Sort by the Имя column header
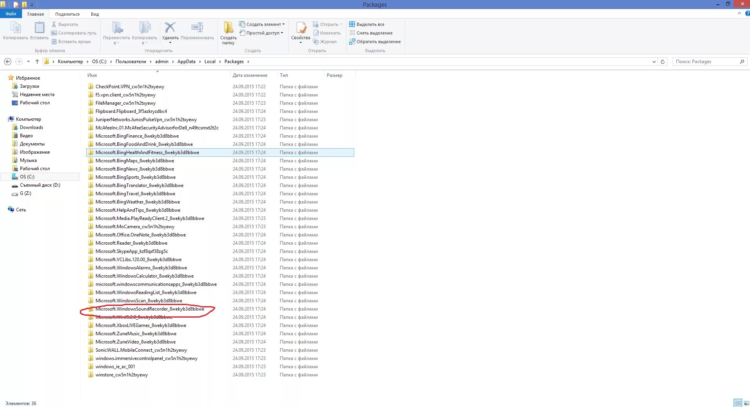Image resolution: width=750 pixels, height=407 pixels. click(92, 75)
